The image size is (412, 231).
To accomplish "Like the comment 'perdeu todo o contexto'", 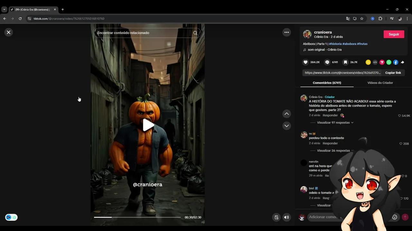I will coord(401,144).
